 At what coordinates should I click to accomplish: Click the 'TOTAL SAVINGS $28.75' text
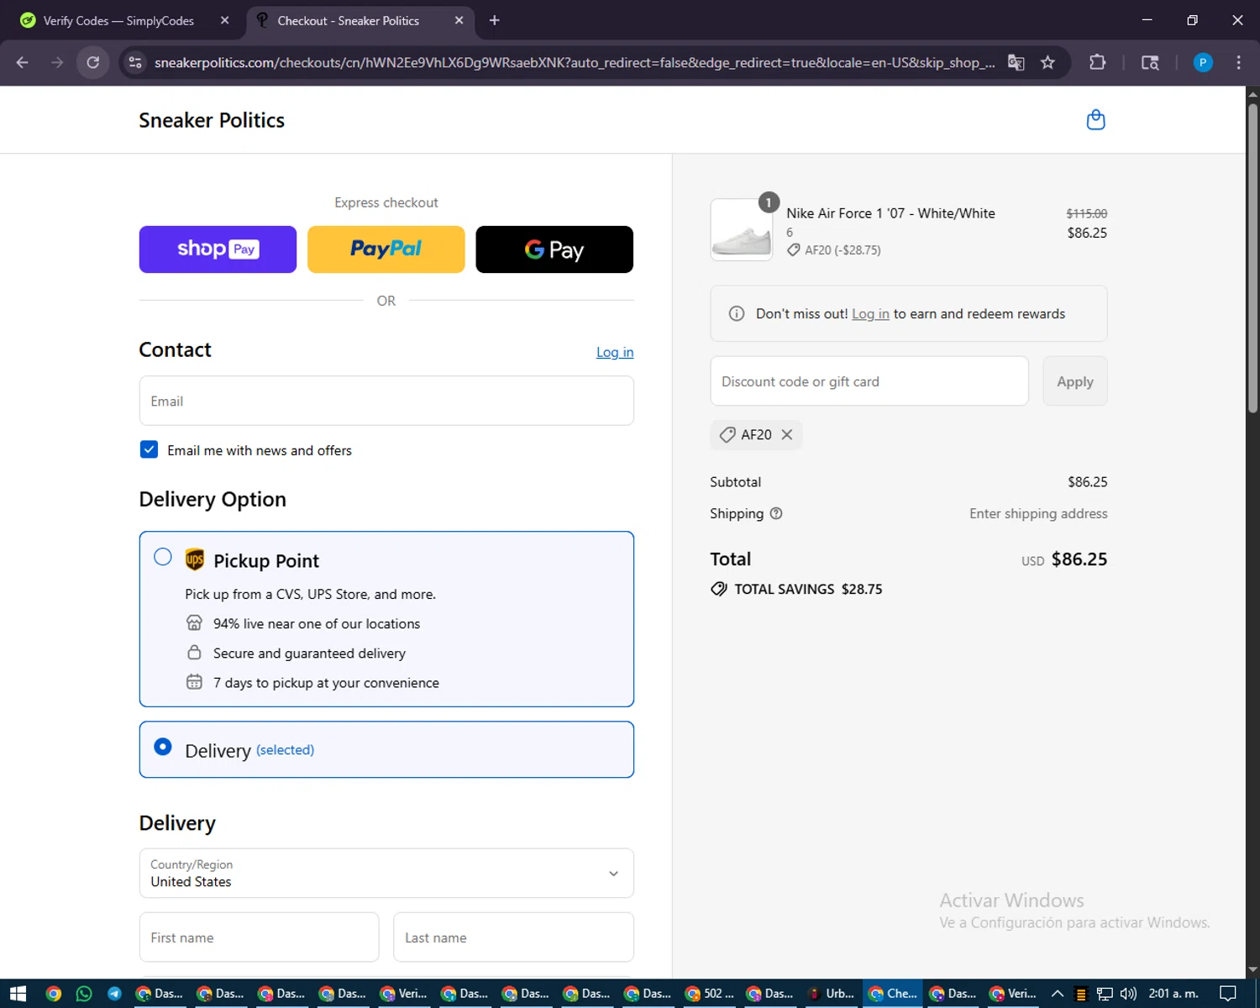tap(808, 589)
